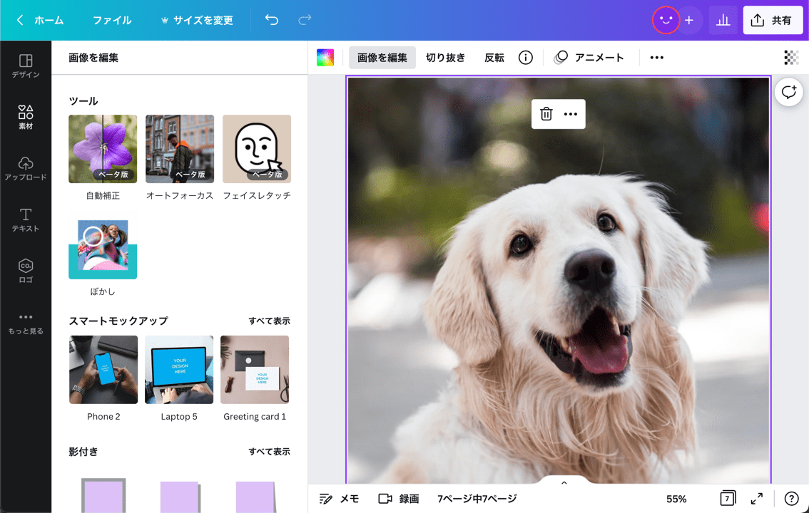This screenshot has height=513, width=809.
Task: Enter fullscreen with the expand arrows icon
Action: tap(756, 499)
